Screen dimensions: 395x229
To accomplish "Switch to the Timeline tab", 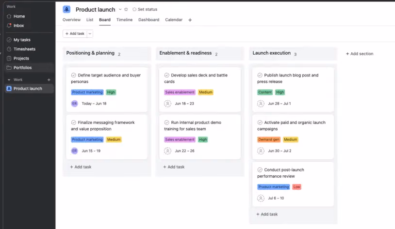I will click(124, 20).
